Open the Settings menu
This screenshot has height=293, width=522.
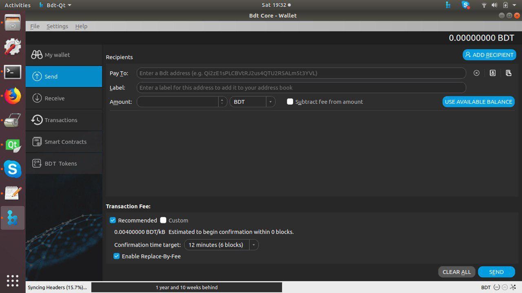click(57, 26)
